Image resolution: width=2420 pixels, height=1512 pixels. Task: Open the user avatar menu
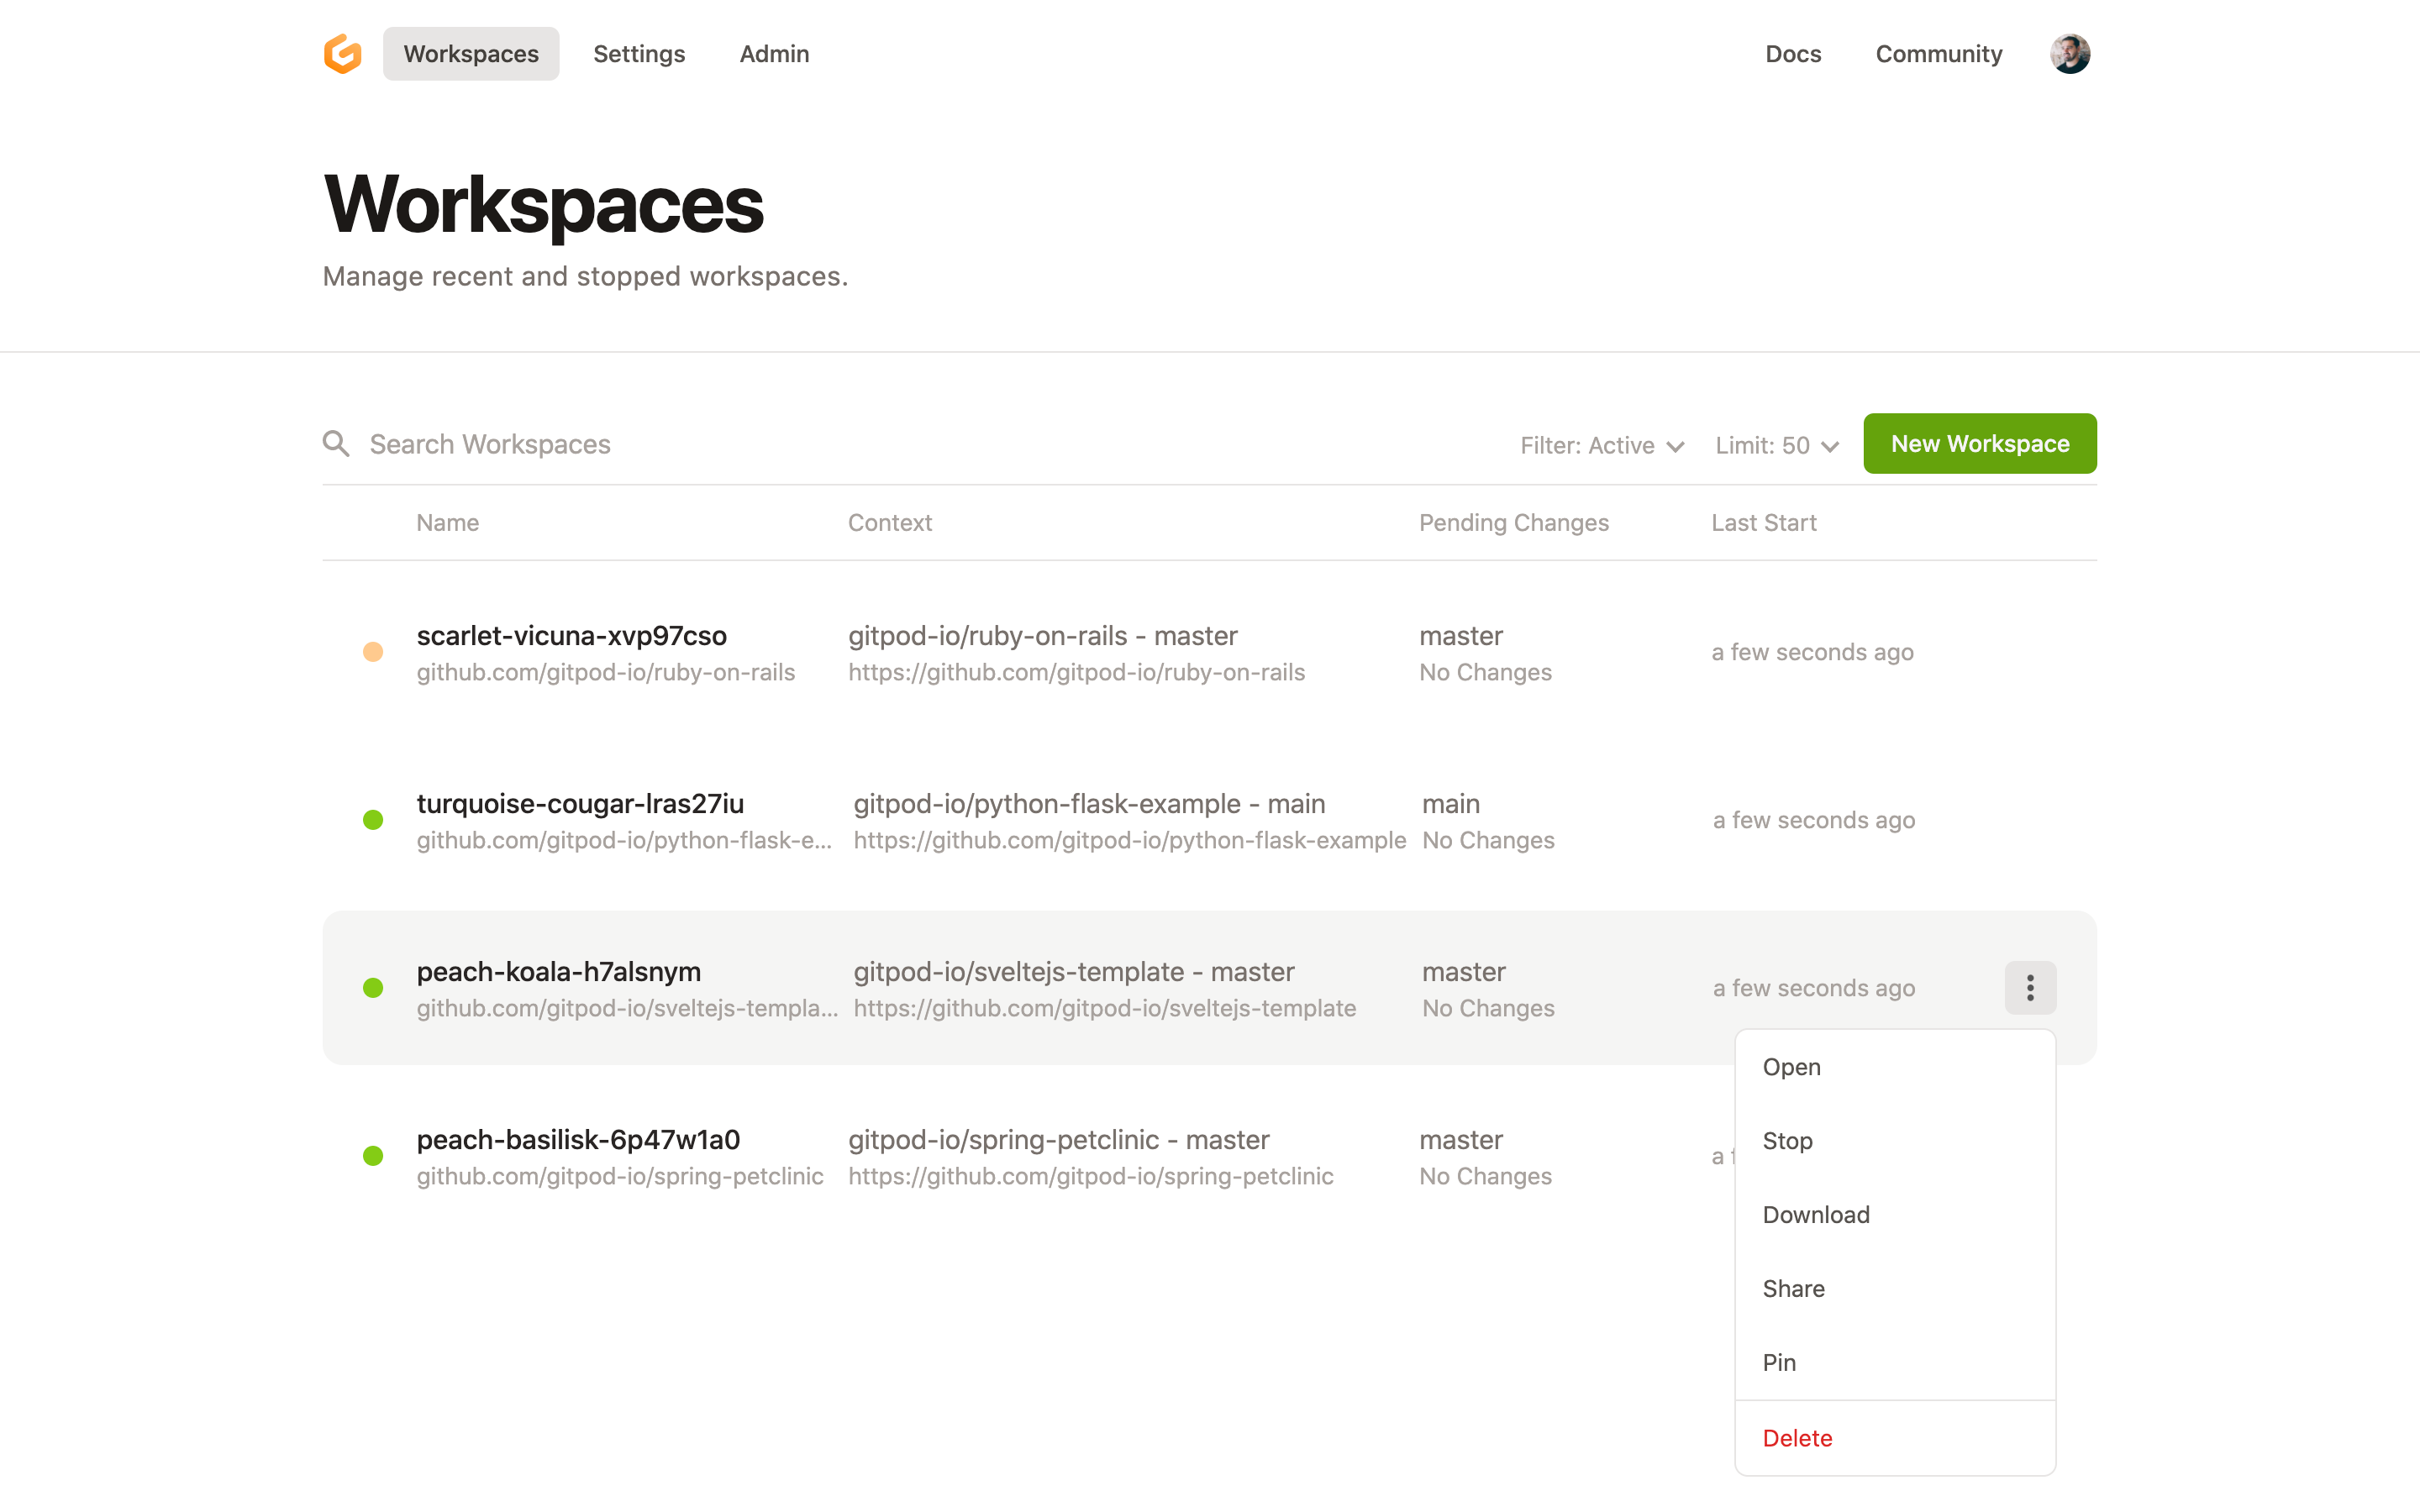tap(2069, 54)
